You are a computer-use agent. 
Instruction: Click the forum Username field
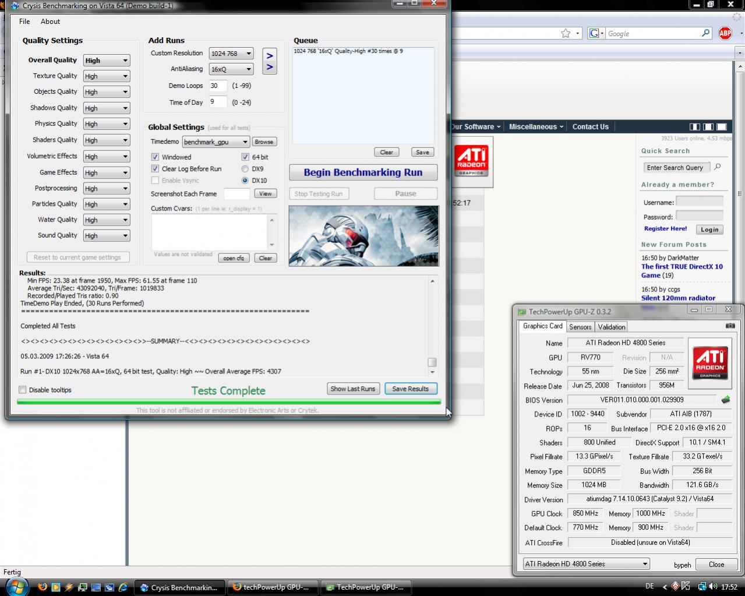(x=699, y=202)
